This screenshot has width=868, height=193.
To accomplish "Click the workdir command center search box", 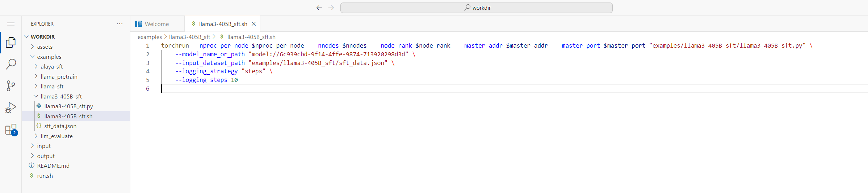I will click(476, 8).
